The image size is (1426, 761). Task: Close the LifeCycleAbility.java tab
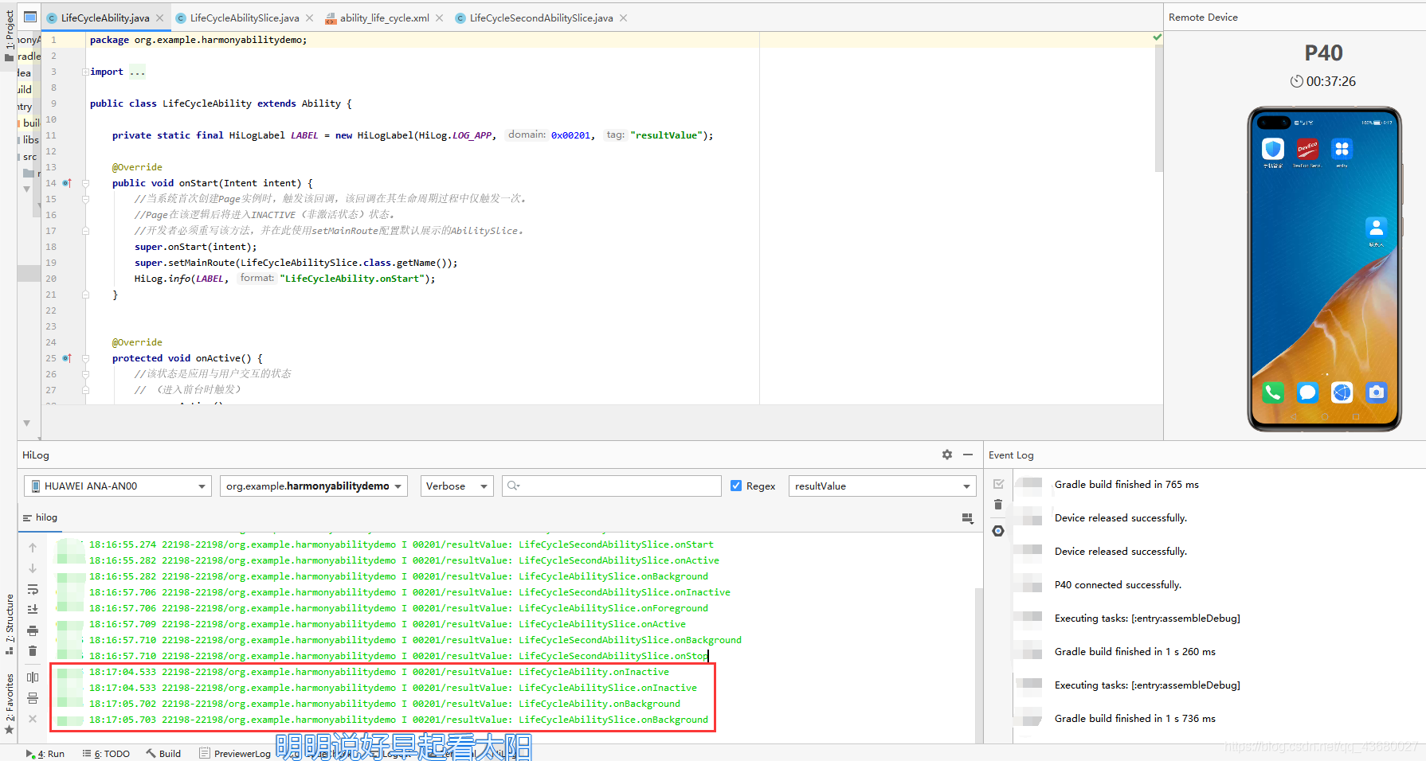coord(159,18)
